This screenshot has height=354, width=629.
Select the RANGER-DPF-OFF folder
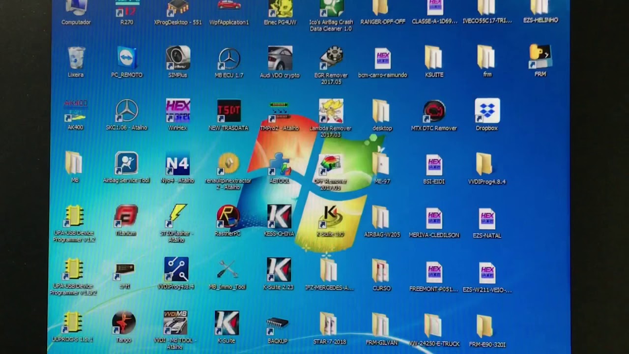coord(382,13)
